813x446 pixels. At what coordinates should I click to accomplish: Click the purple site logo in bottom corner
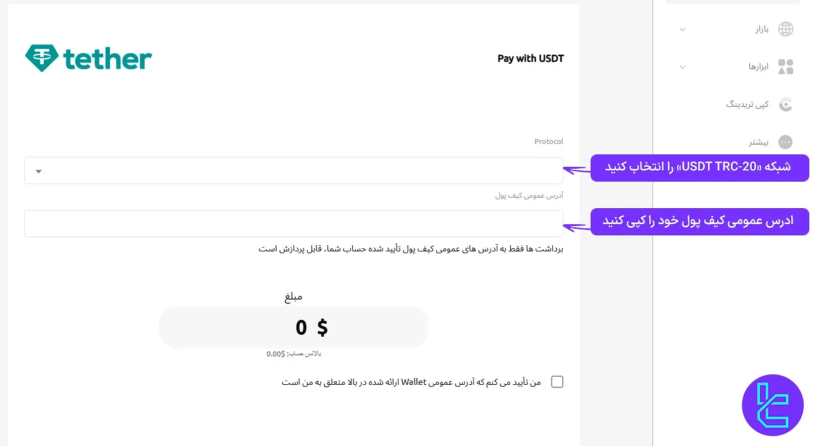pyautogui.click(x=773, y=405)
